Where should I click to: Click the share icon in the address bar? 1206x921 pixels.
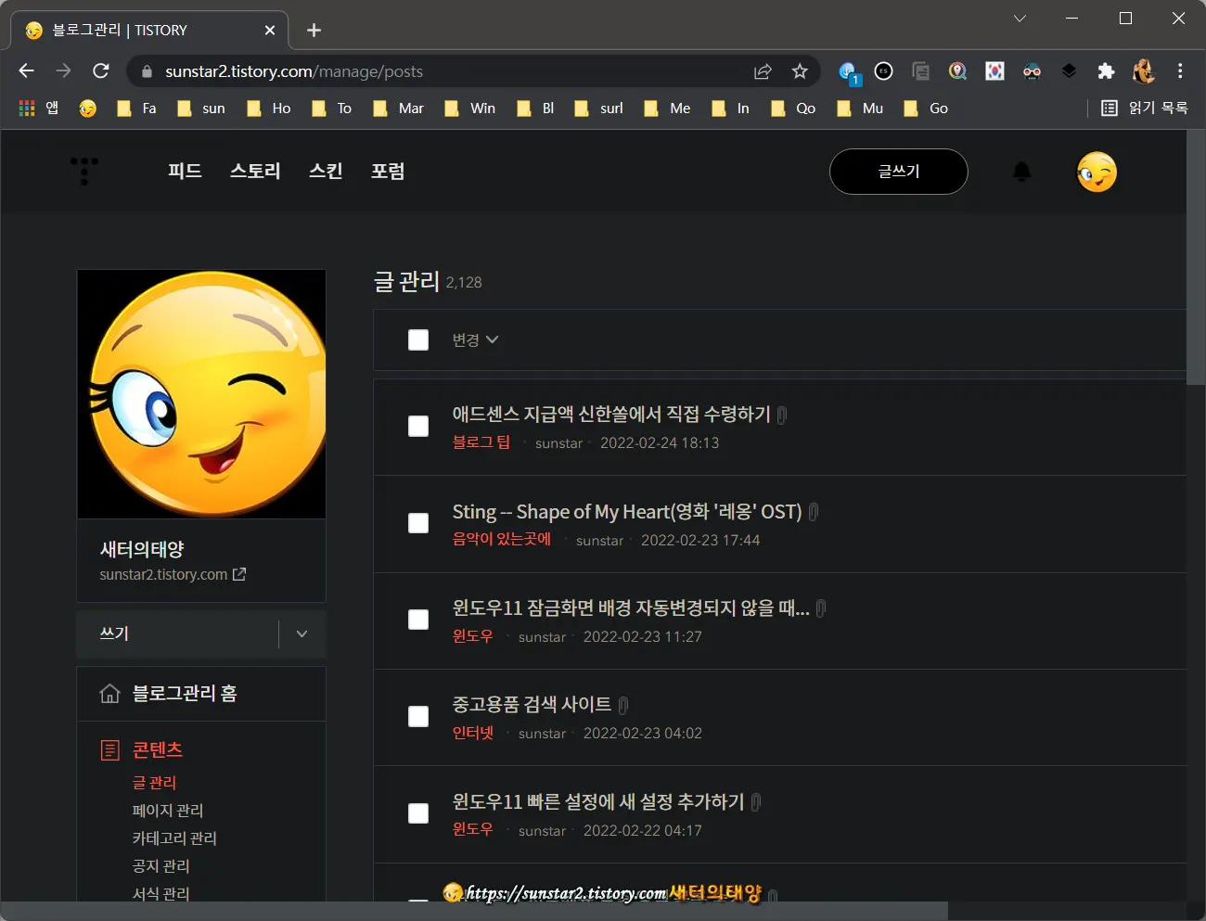tap(762, 70)
